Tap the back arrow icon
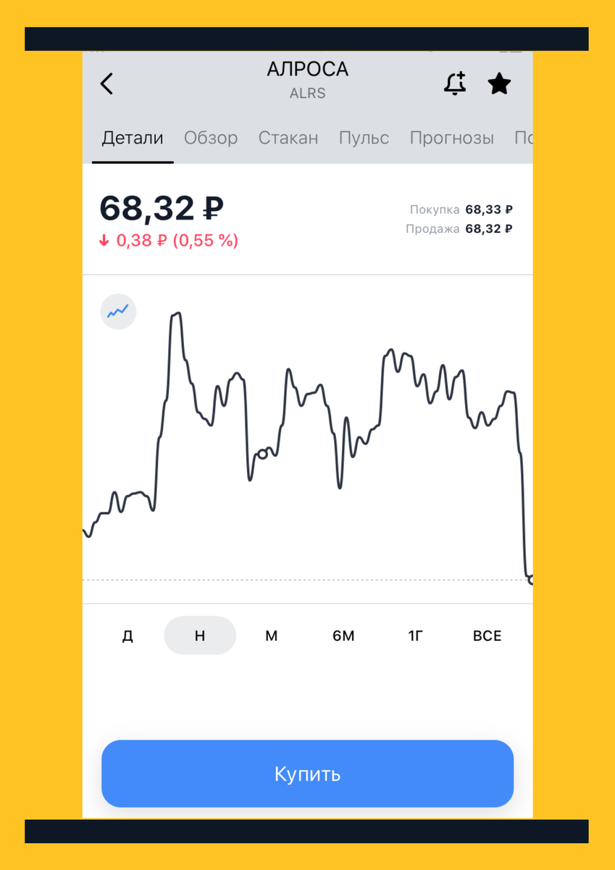This screenshot has height=870, width=615. pos(106,84)
